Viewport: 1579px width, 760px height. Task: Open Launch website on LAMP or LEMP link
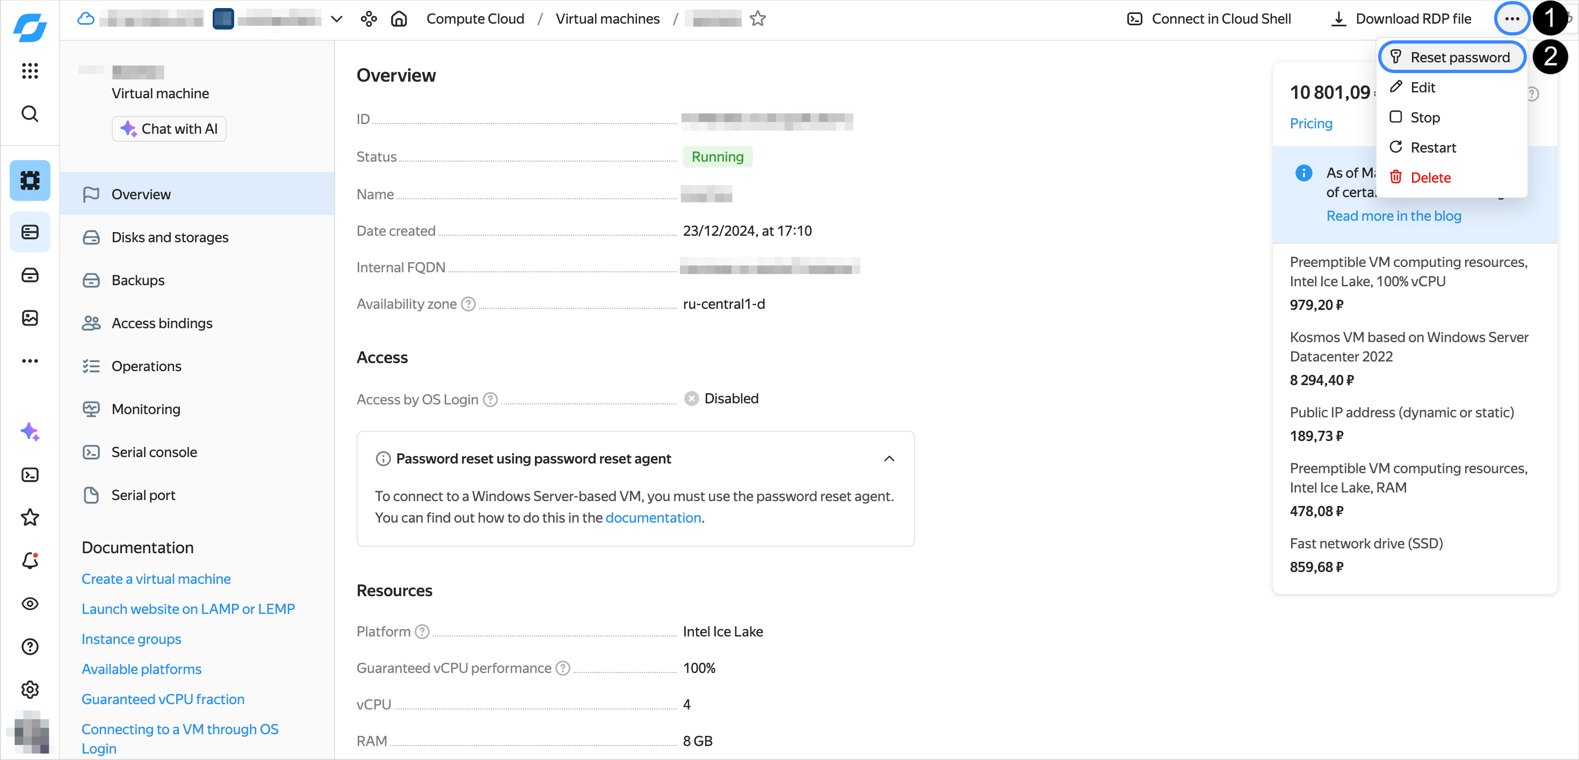[x=187, y=609]
